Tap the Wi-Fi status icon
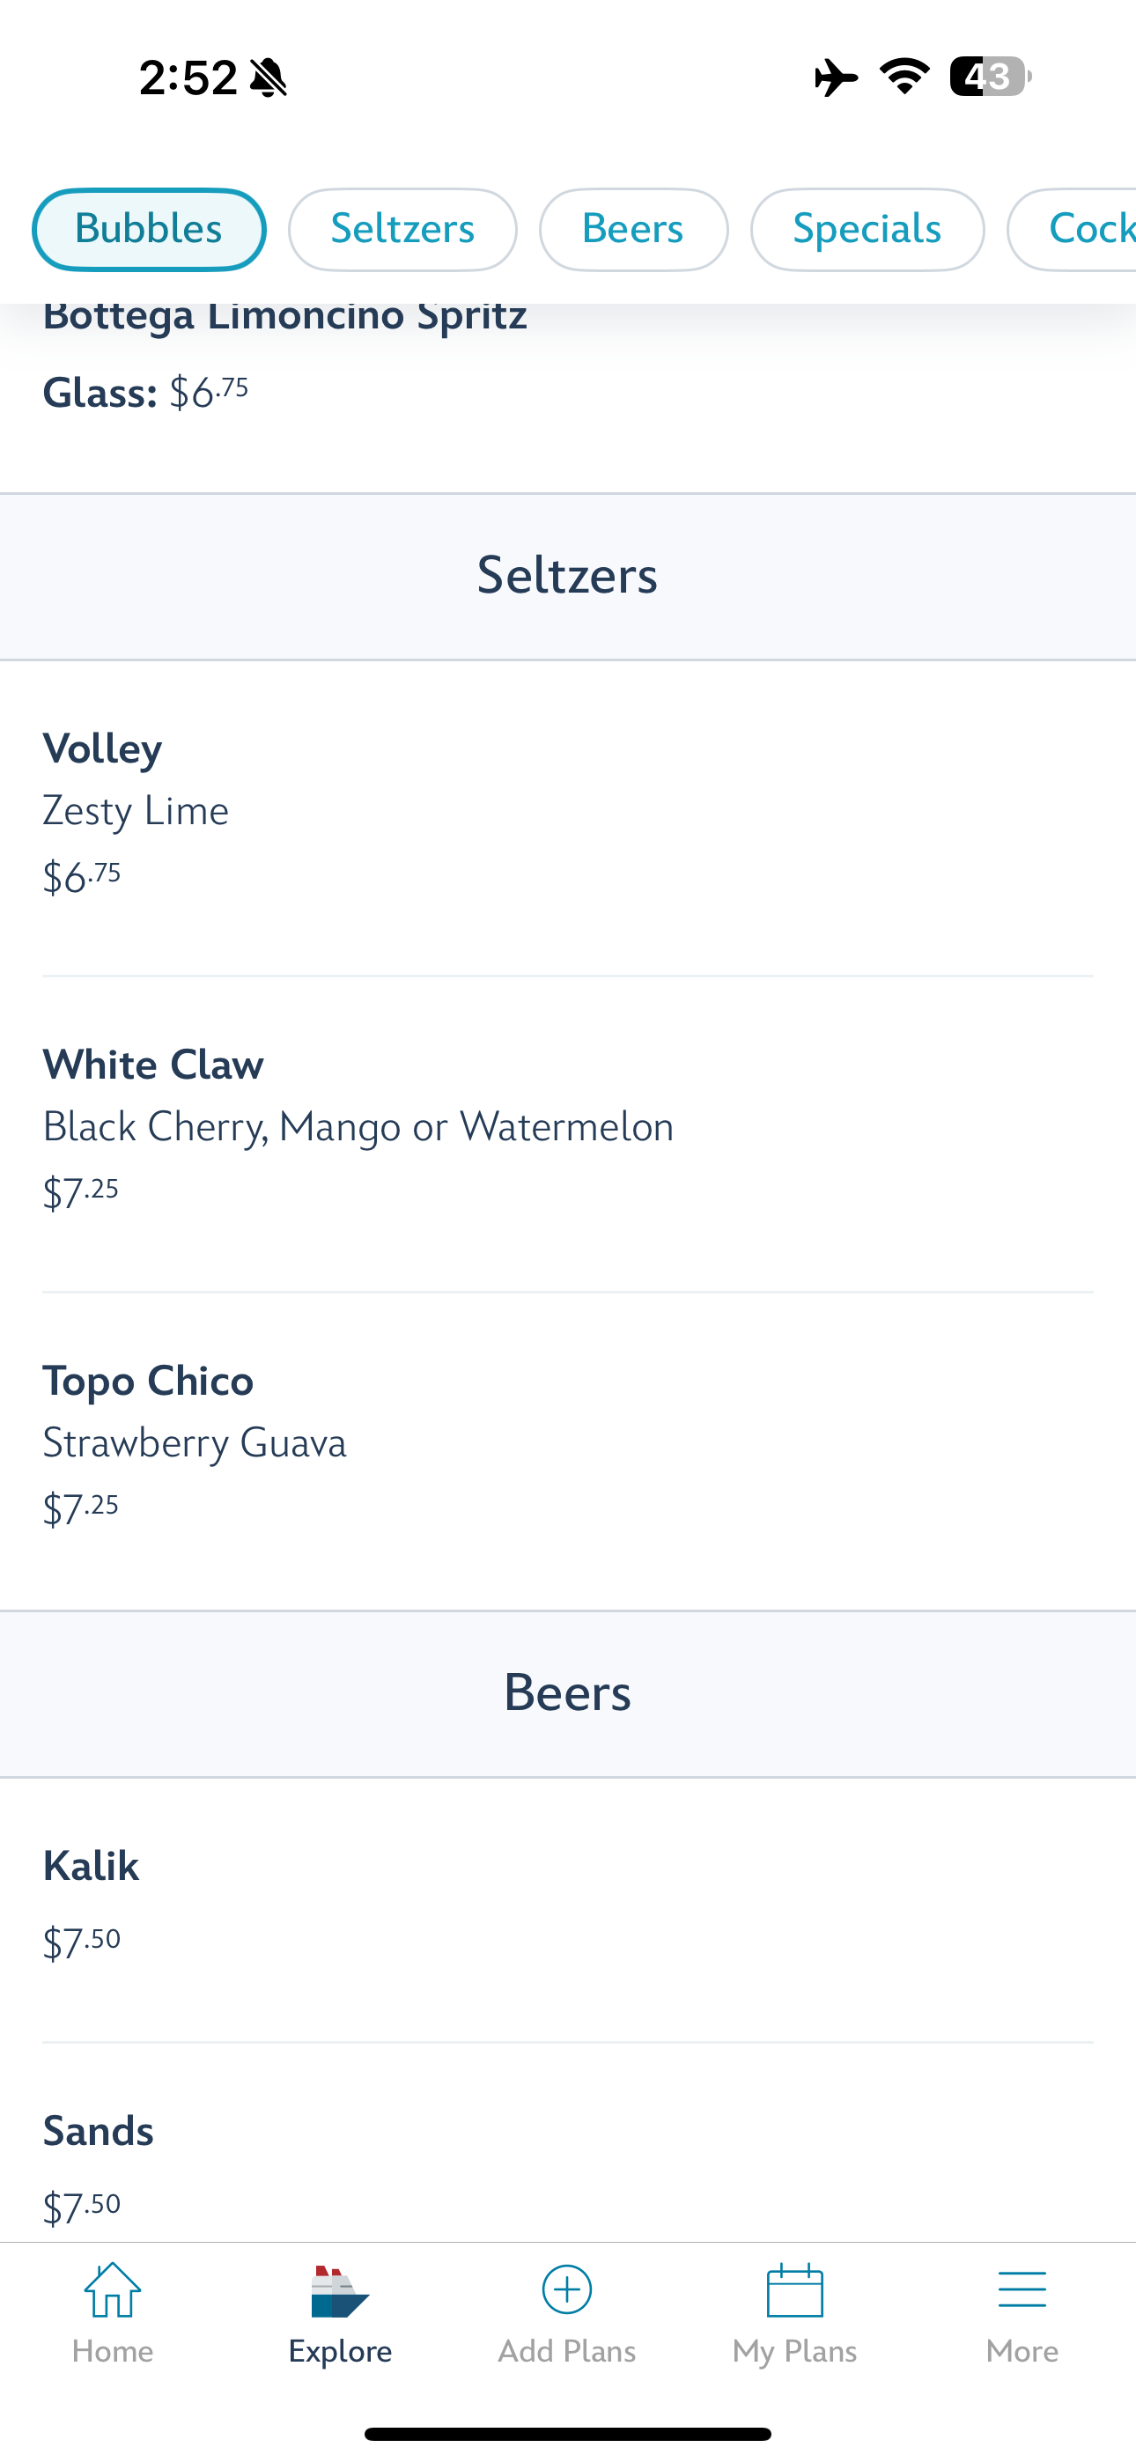Viewport: 1136px width, 2462px height. [904, 77]
